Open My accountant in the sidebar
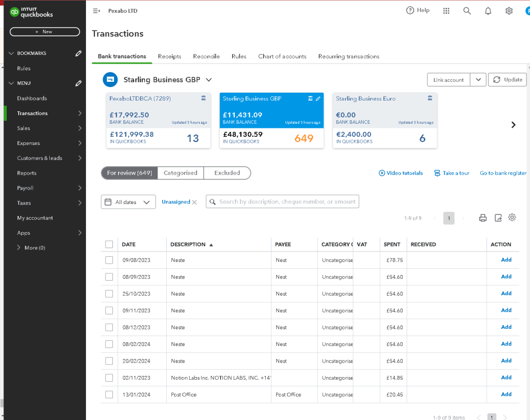The width and height of the screenshot is (530, 420). [x=35, y=218]
